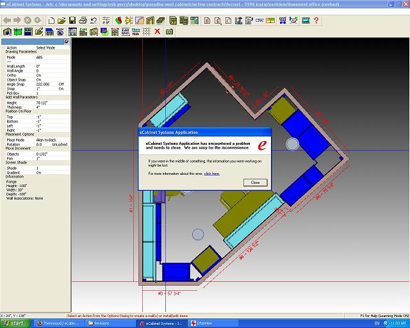Click the Undo arrow icon

(x=94, y=20)
